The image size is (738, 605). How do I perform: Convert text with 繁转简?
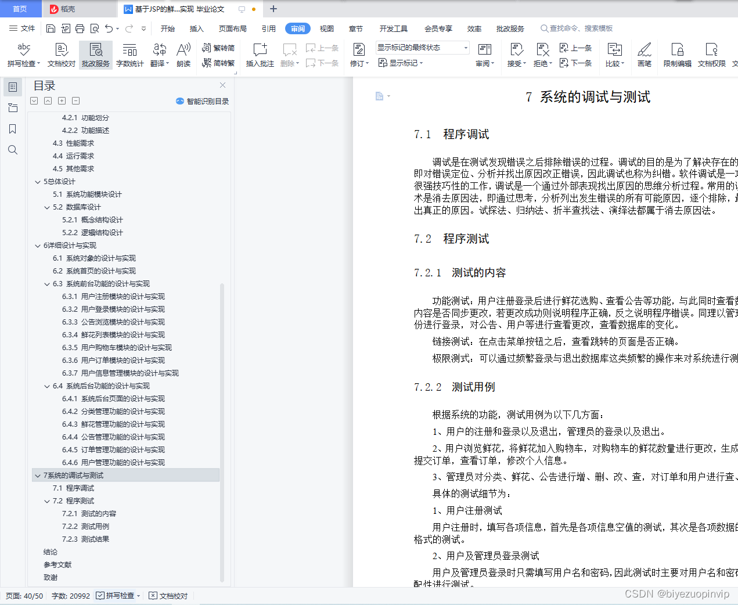pyautogui.click(x=218, y=48)
